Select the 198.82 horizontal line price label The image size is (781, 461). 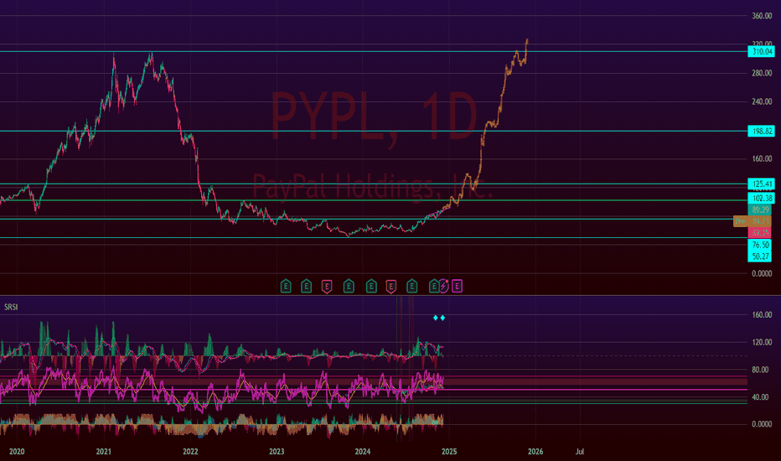pyautogui.click(x=762, y=131)
